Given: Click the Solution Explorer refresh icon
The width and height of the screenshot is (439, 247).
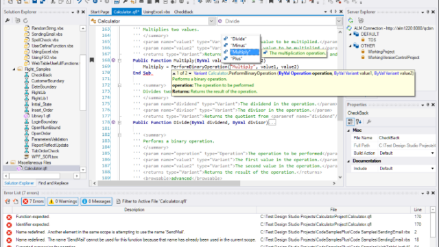Looking at the screenshot, I should (25, 21).
